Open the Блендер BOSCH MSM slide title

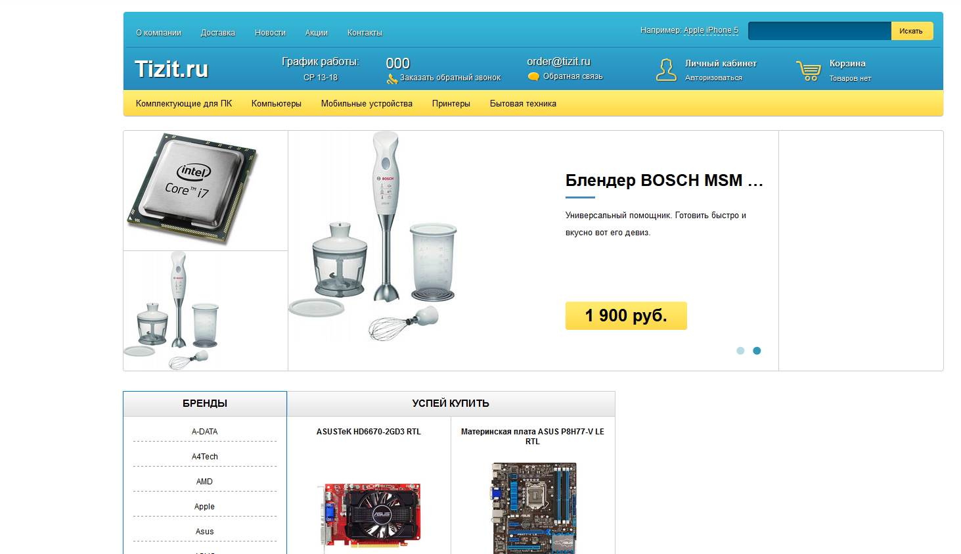click(664, 181)
